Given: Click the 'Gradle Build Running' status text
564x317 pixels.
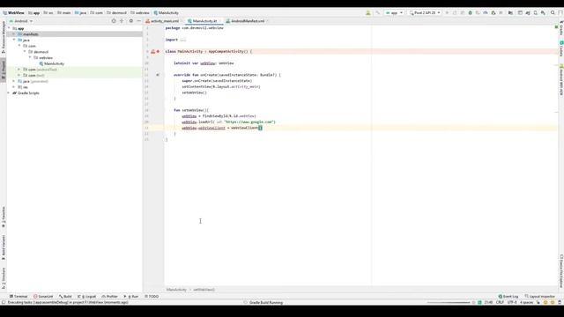Looking at the screenshot, I should [x=266, y=302].
